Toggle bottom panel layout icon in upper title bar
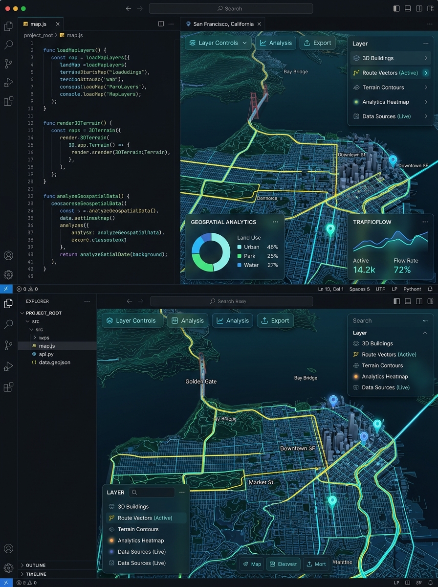The image size is (438, 587). click(x=408, y=8)
